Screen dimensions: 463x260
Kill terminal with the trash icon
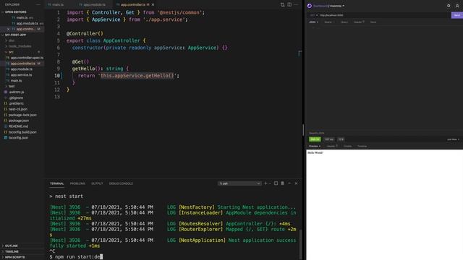282,183
